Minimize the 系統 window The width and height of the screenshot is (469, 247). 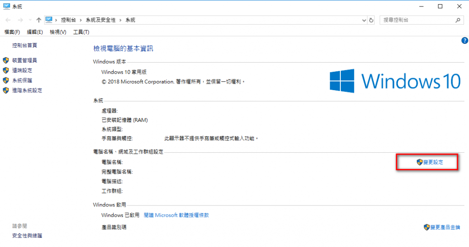421,6
